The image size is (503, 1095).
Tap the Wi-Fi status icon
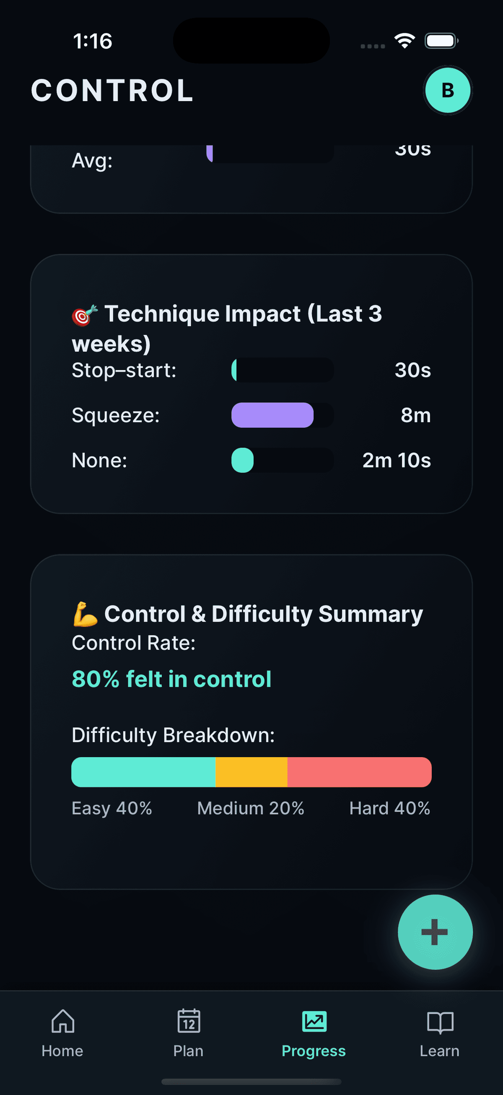click(x=404, y=41)
